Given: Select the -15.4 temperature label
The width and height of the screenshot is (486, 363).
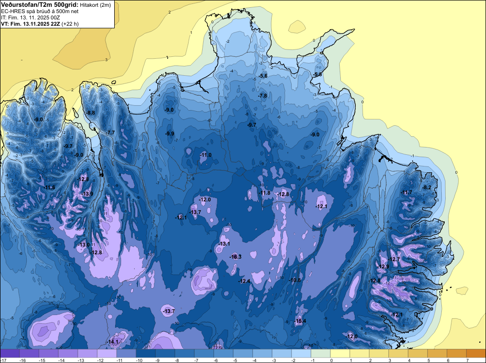Looking at the screenshot, I should coord(300,321).
